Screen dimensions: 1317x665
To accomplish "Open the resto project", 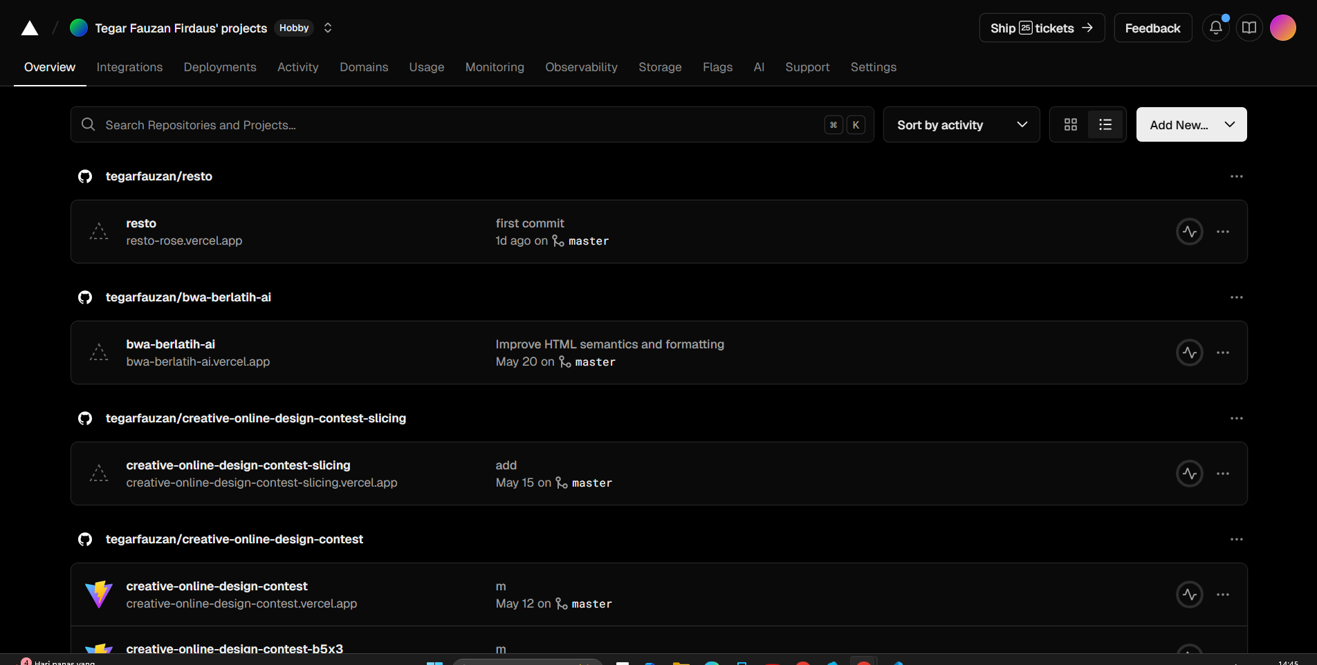I will (141, 223).
